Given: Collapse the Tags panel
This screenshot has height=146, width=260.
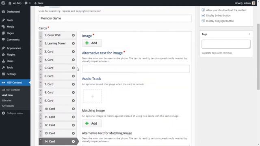Looking at the screenshot, I should coord(249,34).
